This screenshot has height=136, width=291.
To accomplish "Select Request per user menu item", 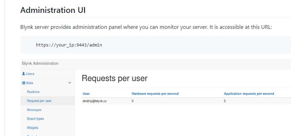I will pos(39,101).
